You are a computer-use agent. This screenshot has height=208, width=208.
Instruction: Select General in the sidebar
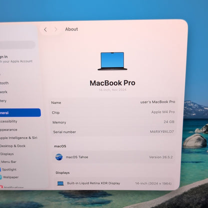pos(20,112)
